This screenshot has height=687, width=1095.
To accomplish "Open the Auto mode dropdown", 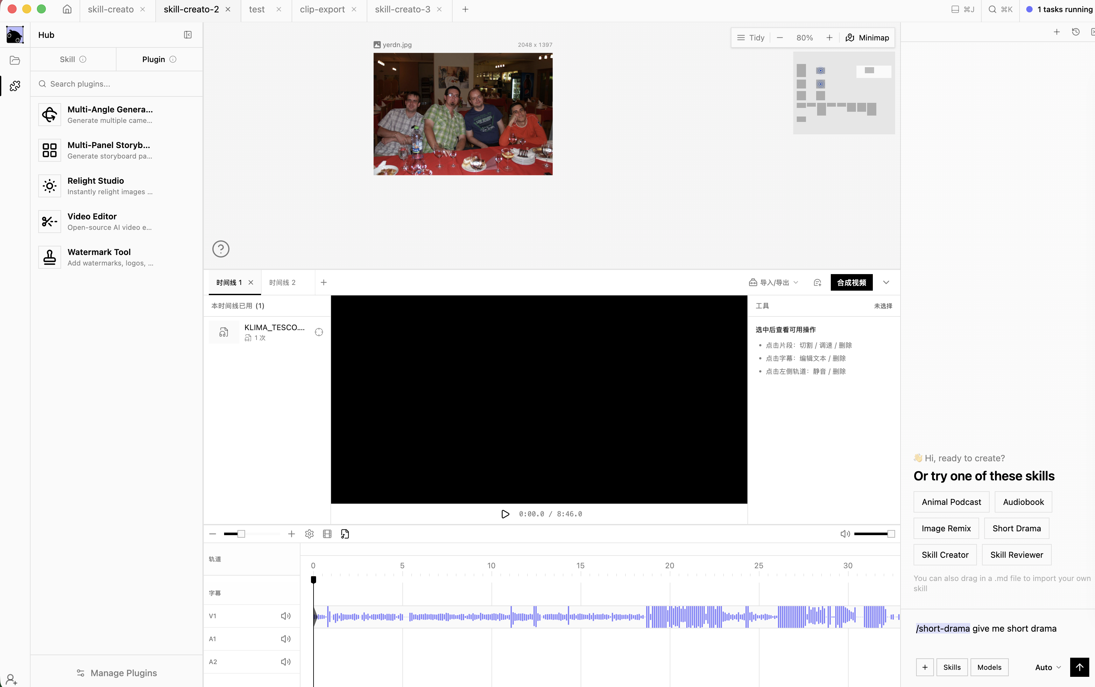I will [x=1048, y=667].
